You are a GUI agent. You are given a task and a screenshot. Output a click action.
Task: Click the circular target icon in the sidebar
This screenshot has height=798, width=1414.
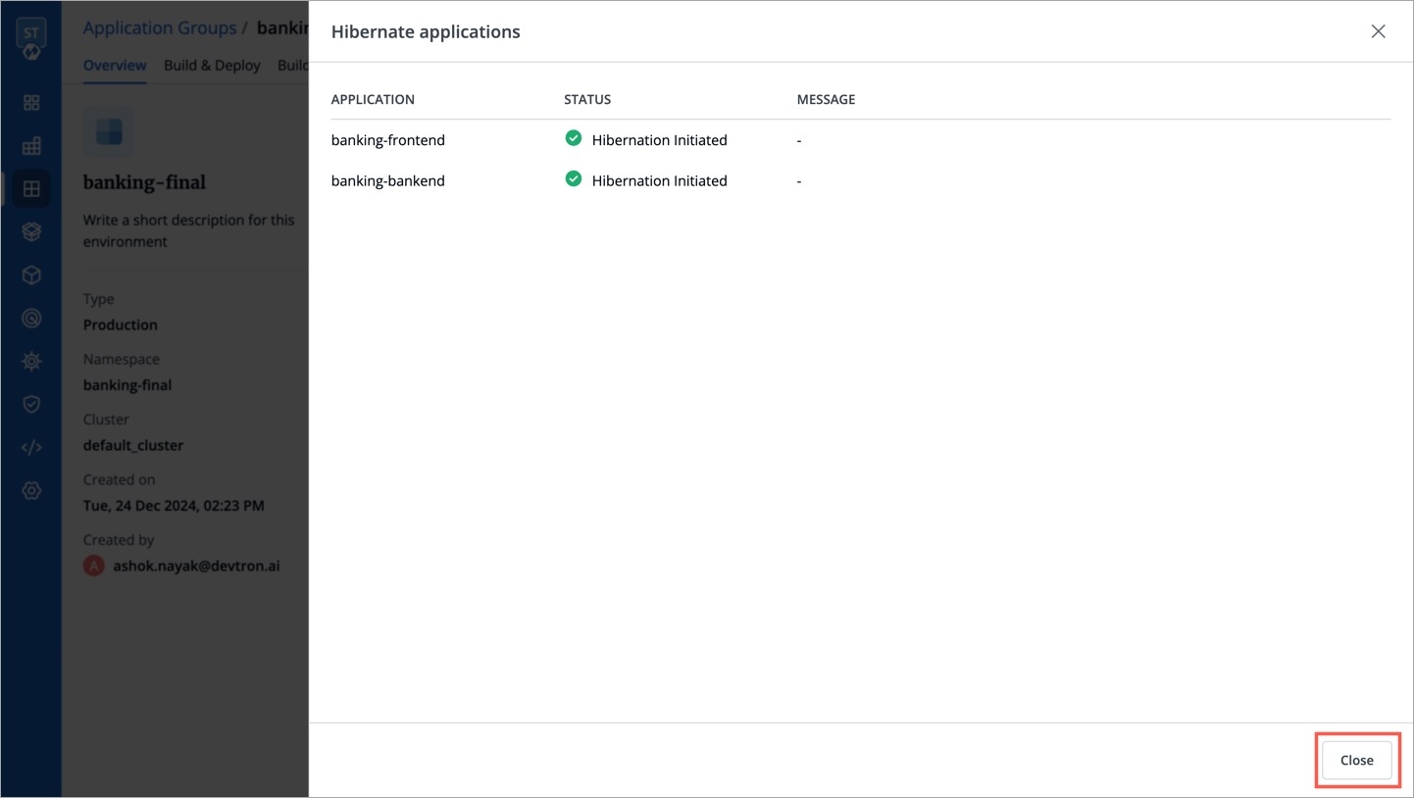(x=31, y=319)
